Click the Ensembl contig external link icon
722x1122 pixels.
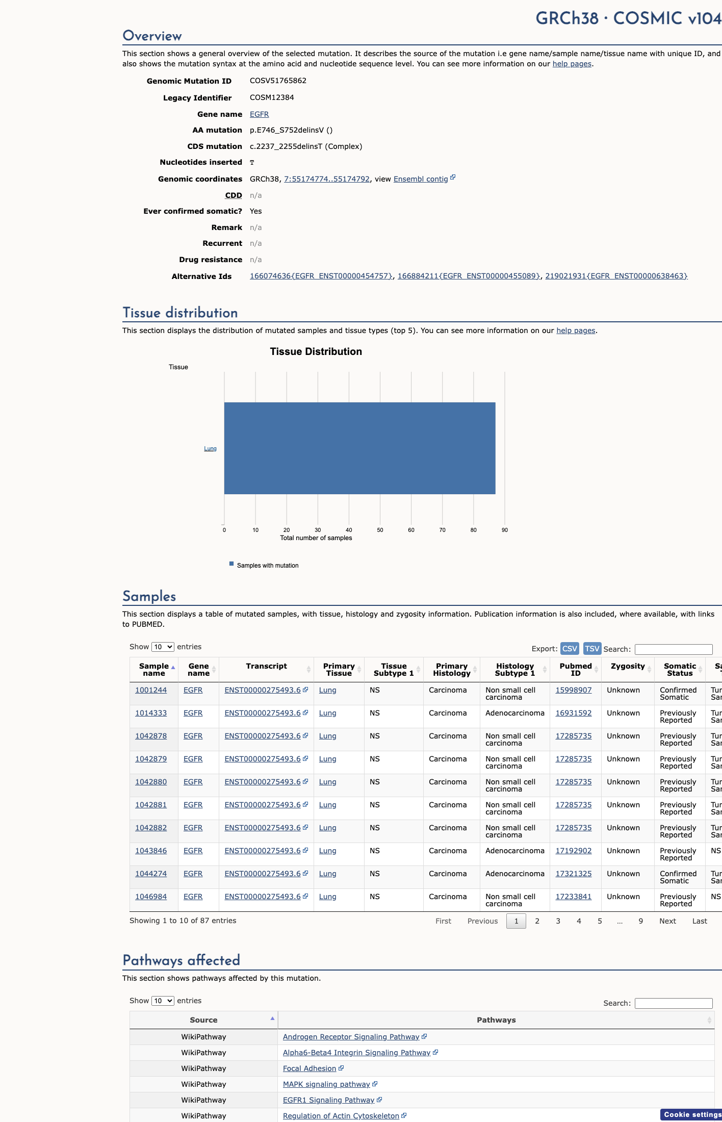[x=453, y=177]
